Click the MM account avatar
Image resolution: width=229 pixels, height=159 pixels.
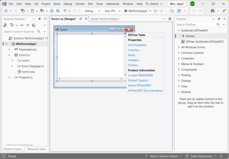coord(192,4)
